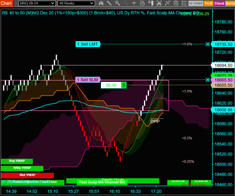Click the Tenkan/Kijun Fast Cloud Lines button
235x196 pixels.
click(x=33, y=182)
